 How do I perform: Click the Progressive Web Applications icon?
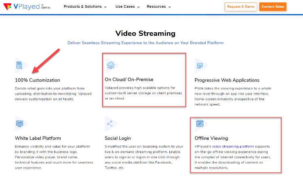tap(200, 66)
